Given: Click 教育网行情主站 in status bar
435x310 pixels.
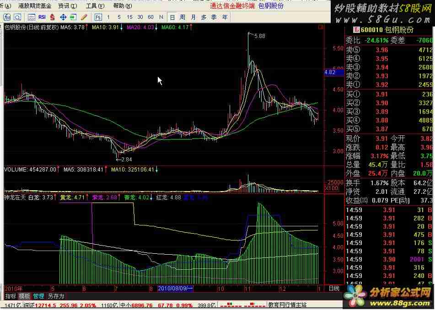Looking at the screenshot, I should pos(287,305).
